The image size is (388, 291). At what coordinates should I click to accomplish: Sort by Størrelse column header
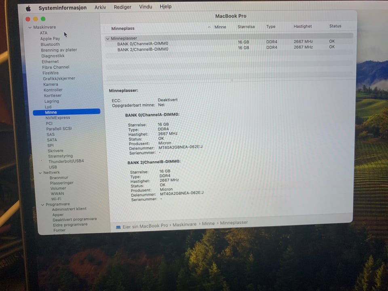pos(246,27)
